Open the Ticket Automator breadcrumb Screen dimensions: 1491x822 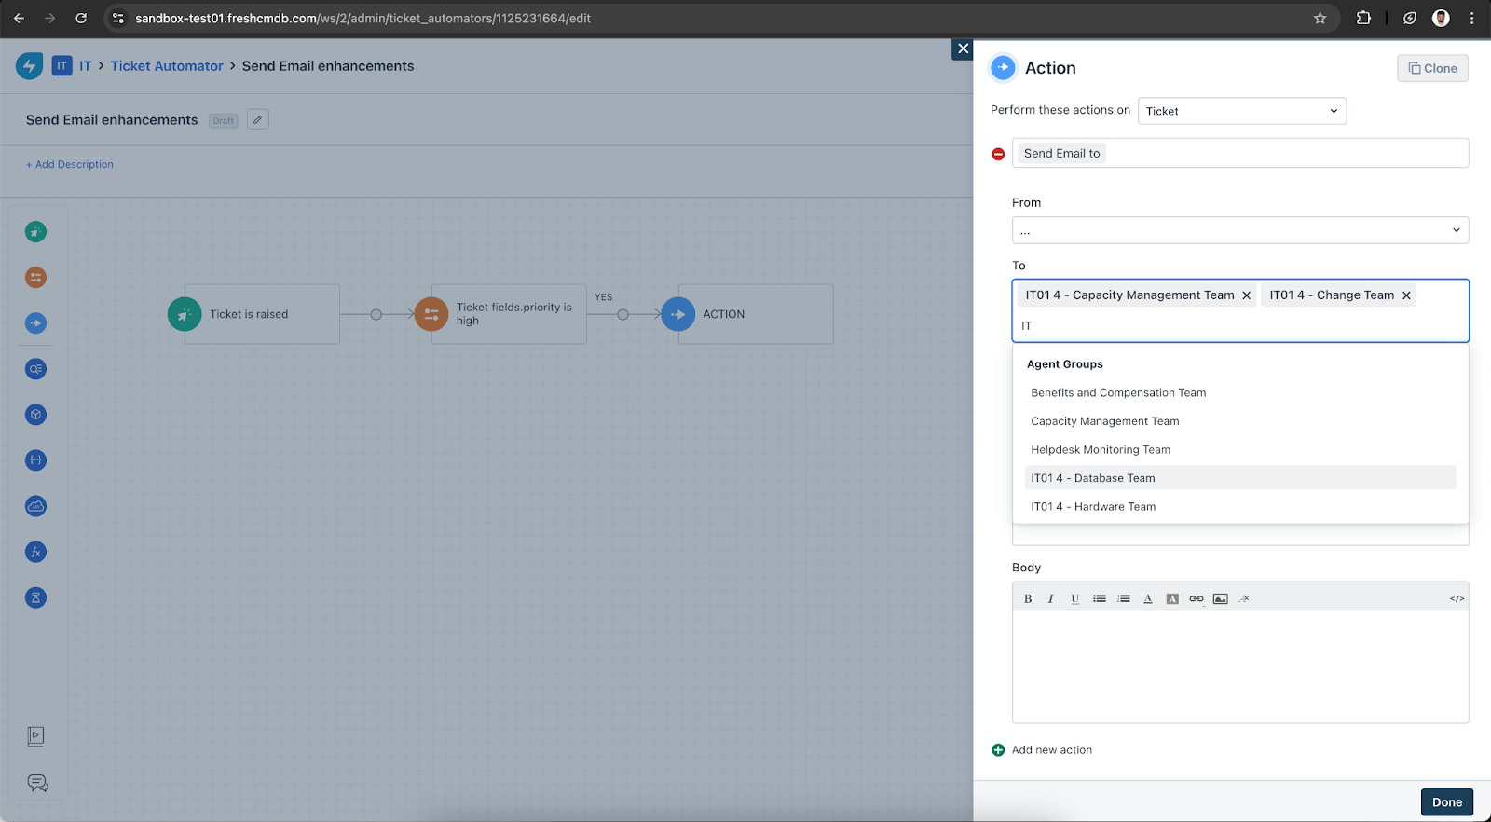[167, 66]
